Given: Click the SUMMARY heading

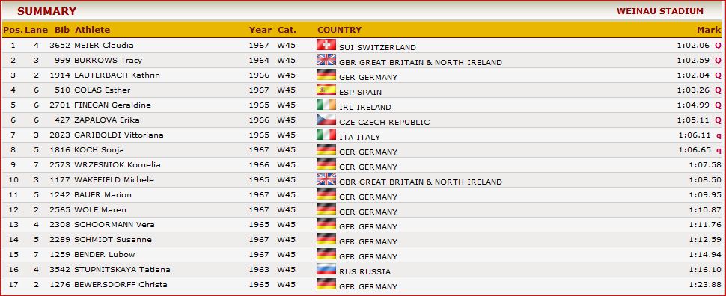Looking at the screenshot, I should click(x=46, y=11).
